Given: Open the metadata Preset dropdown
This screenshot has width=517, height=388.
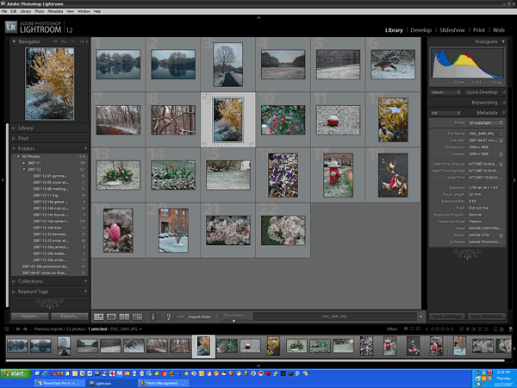Looking at the screenshot, I should pyautogui.click(x=486, y=122).
